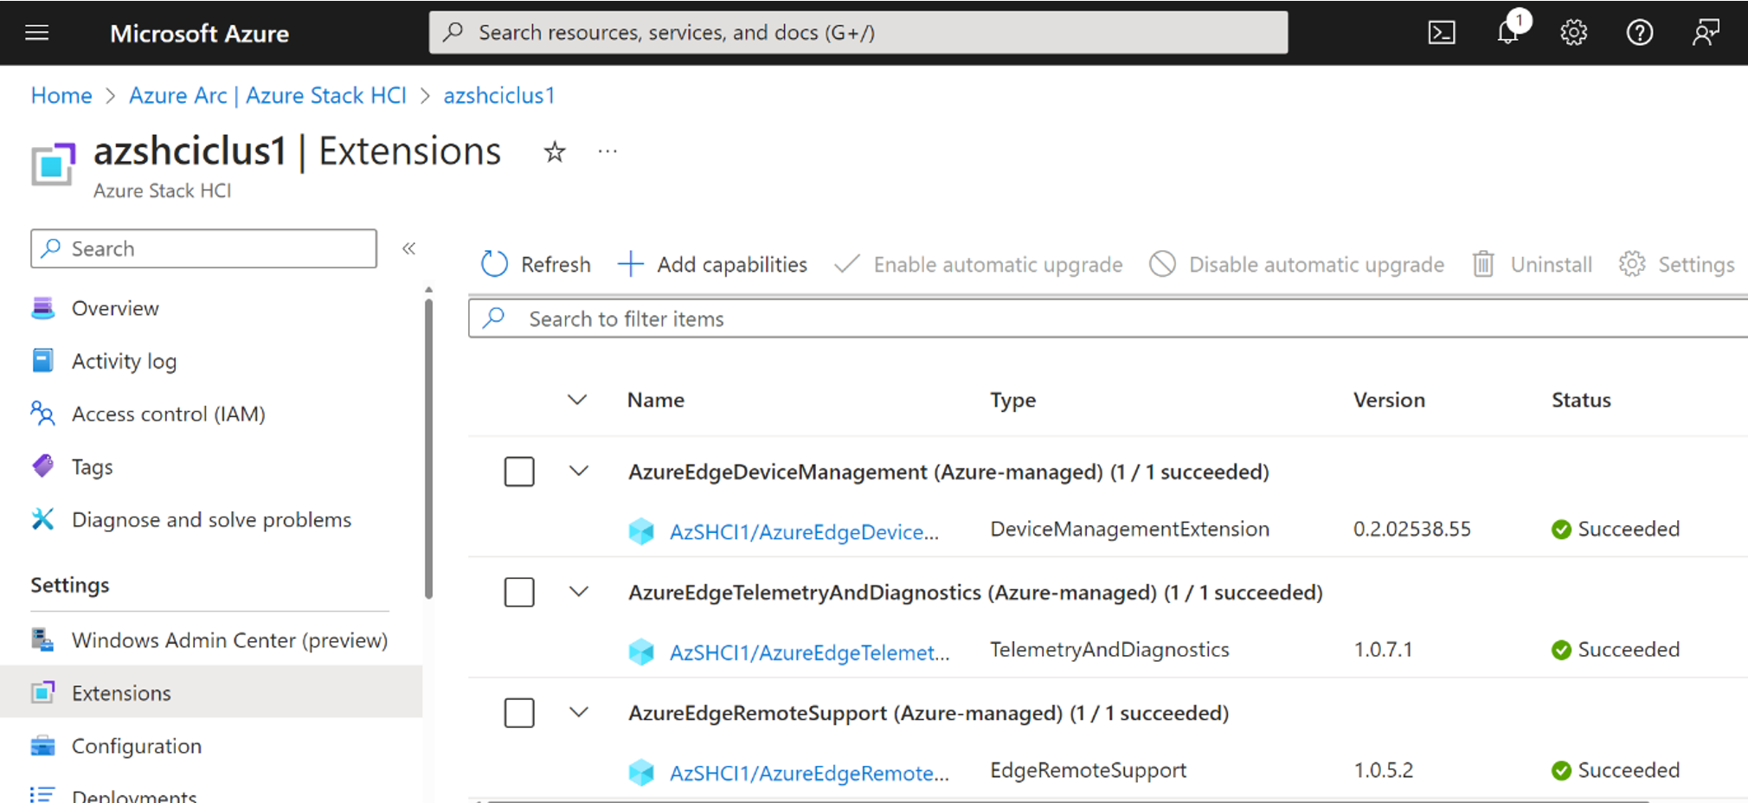The image size is (1748, 803).
Task: Tick the AzureEdgeRemoteSupport checkbox
Action: (519, 713)
